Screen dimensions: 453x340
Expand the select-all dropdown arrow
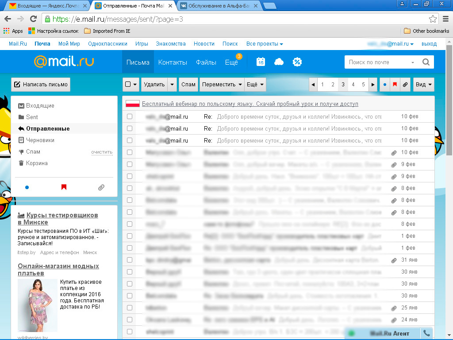(x=135, y=85)
